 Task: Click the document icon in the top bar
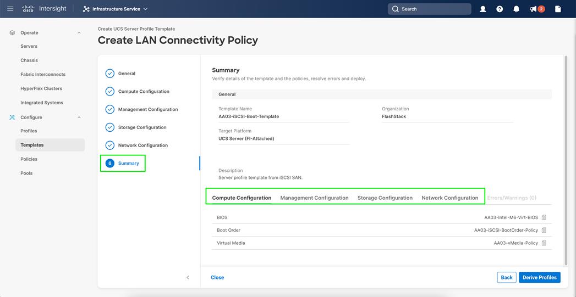point(558,9)
